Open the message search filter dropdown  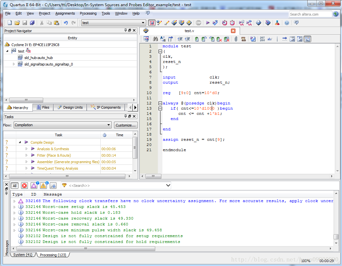pos(168,186)
